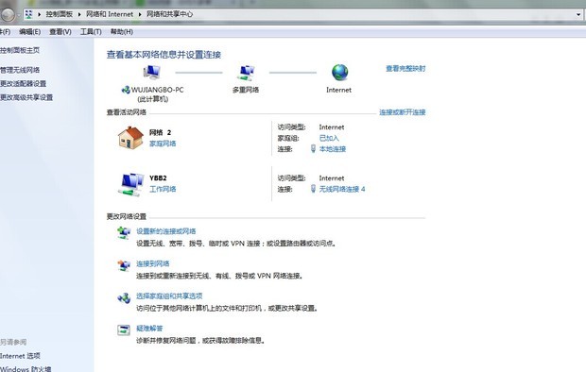The width and height of the screenshot is (586, 372).
Task: Click 控制面板 in the breadcrumb
Action: click(59, 14)
